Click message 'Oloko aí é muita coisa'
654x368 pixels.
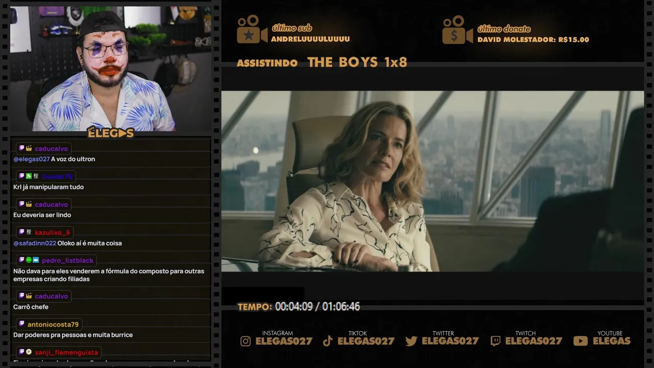(89, 243)
